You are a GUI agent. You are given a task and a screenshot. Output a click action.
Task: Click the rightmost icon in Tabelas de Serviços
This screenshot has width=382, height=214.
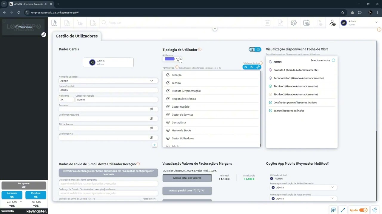click(258, 67)
